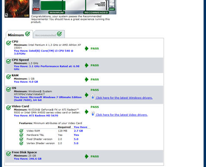Click the checkmark beside Pixel Shader version
Screen dimensions: 206x167
[x=21, y=139]
